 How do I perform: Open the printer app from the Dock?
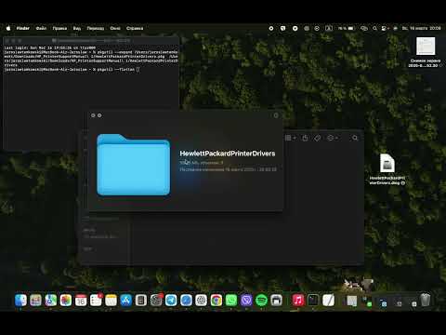coord(276,301)
